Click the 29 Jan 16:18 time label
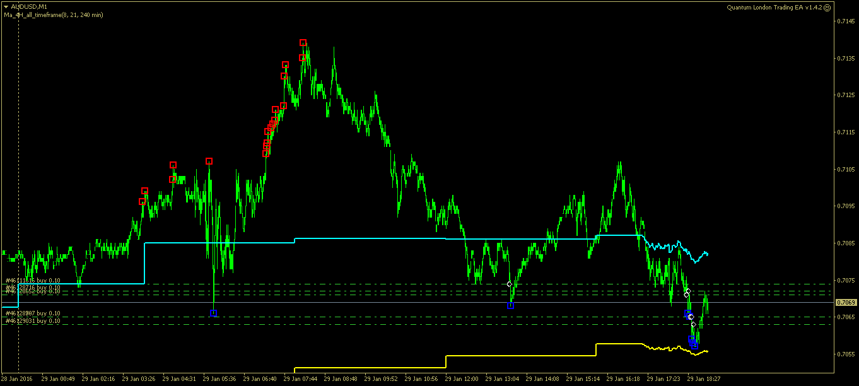Image resolution: width=859 pixels, height=386 pixels. coord(623,379)
